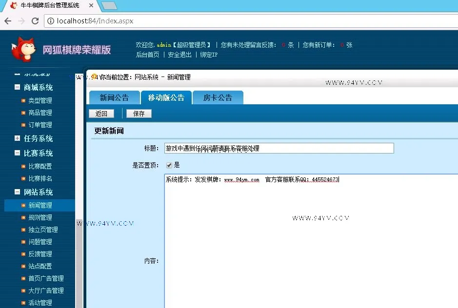Reload the page with the refresh icon
Image resolution: width=458 pixels, height=308 pixels.
tap(35, 21)
